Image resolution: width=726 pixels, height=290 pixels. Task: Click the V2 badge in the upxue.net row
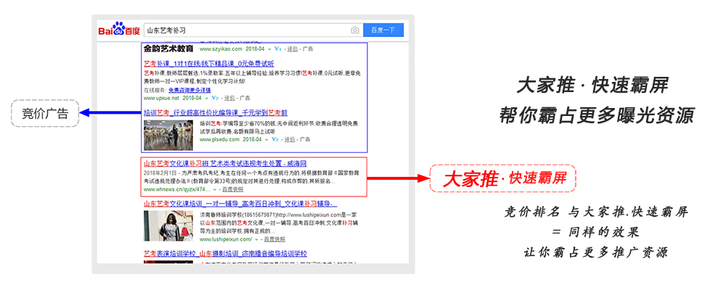[x=216, y=98]
